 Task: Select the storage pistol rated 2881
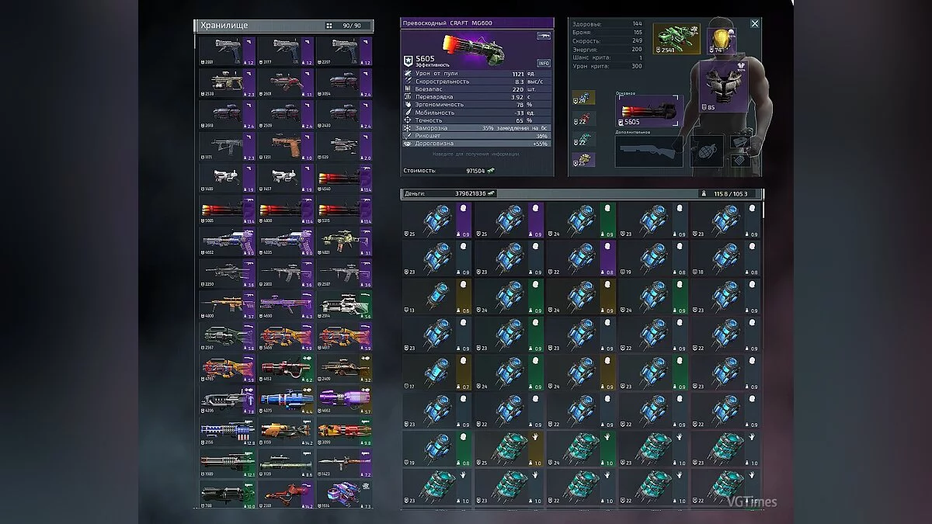coord(226,51)
